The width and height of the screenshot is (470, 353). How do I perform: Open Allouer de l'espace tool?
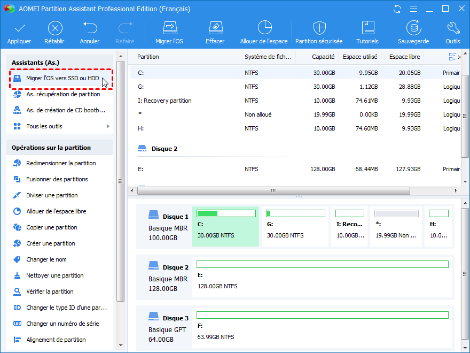[264, 28]
